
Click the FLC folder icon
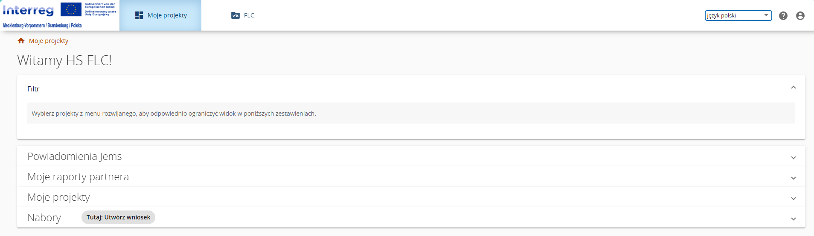(x=235, y=15)
